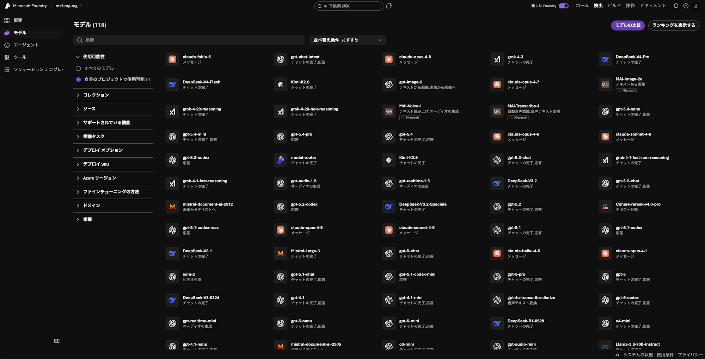Open the 使用条件 link
The width and height of the screenshot is (705, 359).
tap(665, 355)
